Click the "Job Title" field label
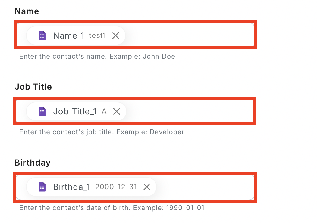 pyautogui.click(x=33, y=87)
